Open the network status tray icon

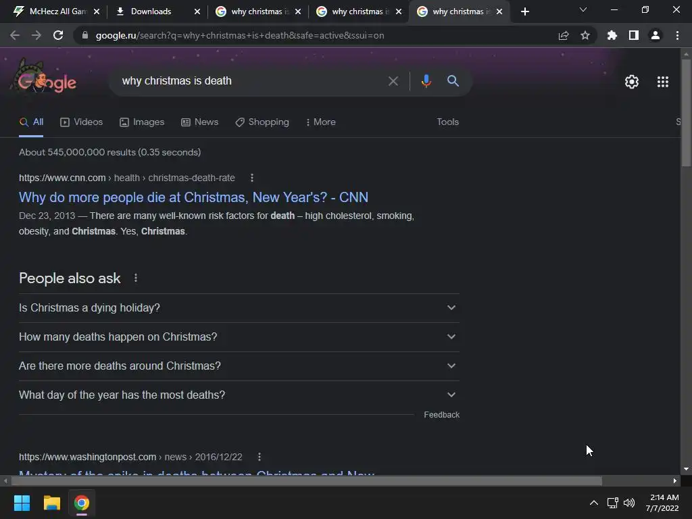click(x=612, y=503)
